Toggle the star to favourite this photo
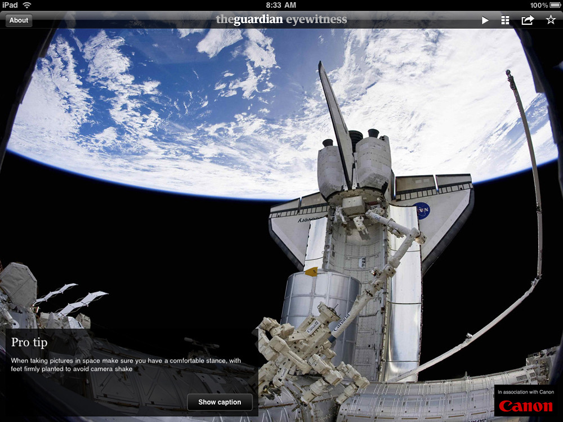This screenshot has height=422, width=563. (x=550, y=20)
